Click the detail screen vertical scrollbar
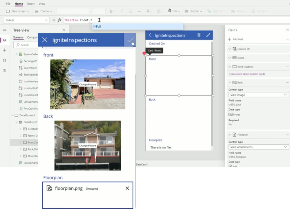Image resolution: width=290 pixels, height=209 pixels. coord(212,94)
